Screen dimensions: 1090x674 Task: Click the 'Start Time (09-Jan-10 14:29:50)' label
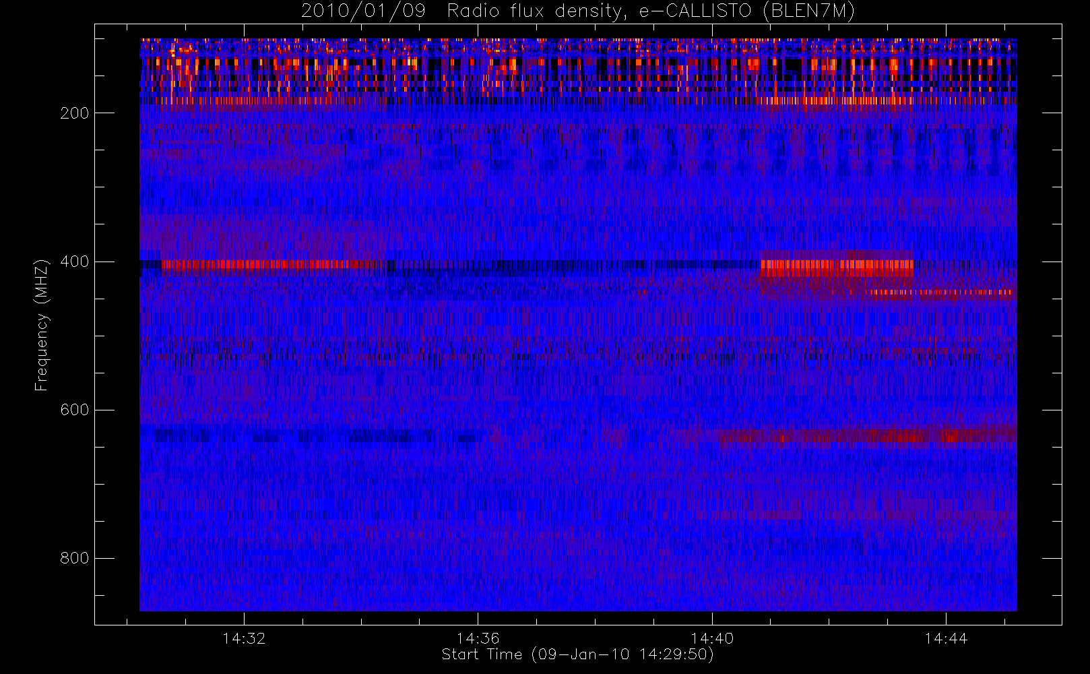[578, 654]
